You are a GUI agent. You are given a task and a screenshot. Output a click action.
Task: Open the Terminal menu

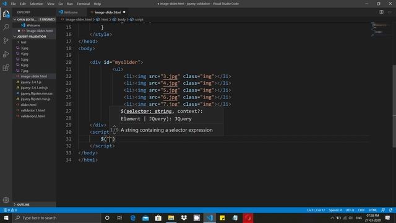coord(83,4)
